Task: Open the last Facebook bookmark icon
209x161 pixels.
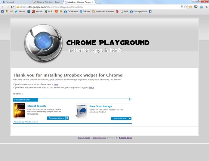Action: tap(150, 11)
